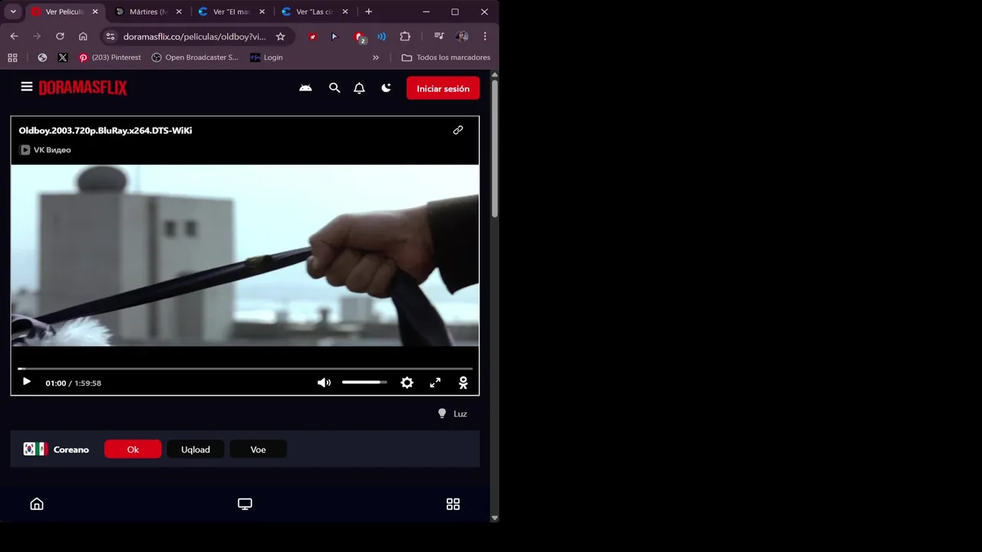982x552 pixels.
Task: Reload the current page
Action: pyautogui.click(x=60, y=36)
